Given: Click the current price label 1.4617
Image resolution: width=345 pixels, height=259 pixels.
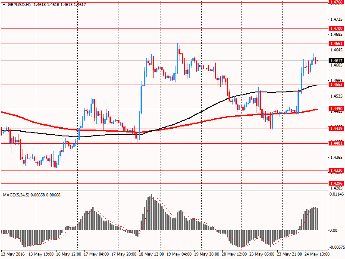Looking at the screenshot, I should click(336, 60).
